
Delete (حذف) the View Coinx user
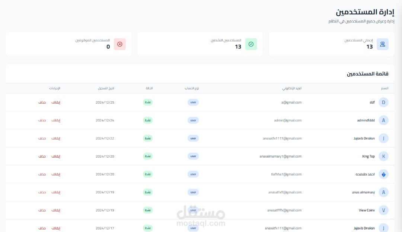(x=42, y=210)
